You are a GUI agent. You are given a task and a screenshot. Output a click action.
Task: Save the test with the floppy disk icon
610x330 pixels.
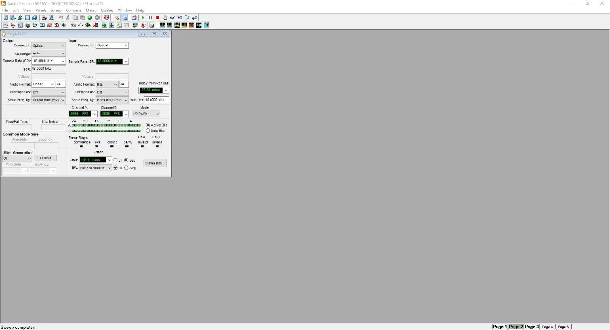tap(27, 18)
